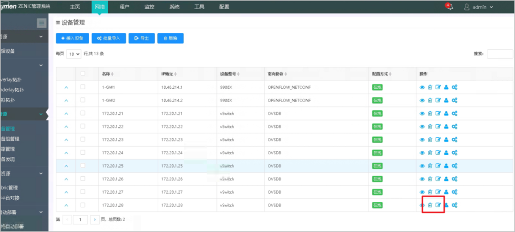515x232 pixels.
Task: Tick the checkbox for 172.20.1.21
Action: 83,113
